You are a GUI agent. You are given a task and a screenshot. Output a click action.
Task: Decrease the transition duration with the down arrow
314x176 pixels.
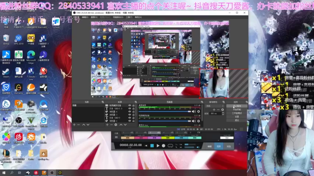pyautogui.click(x=223, y=114)
